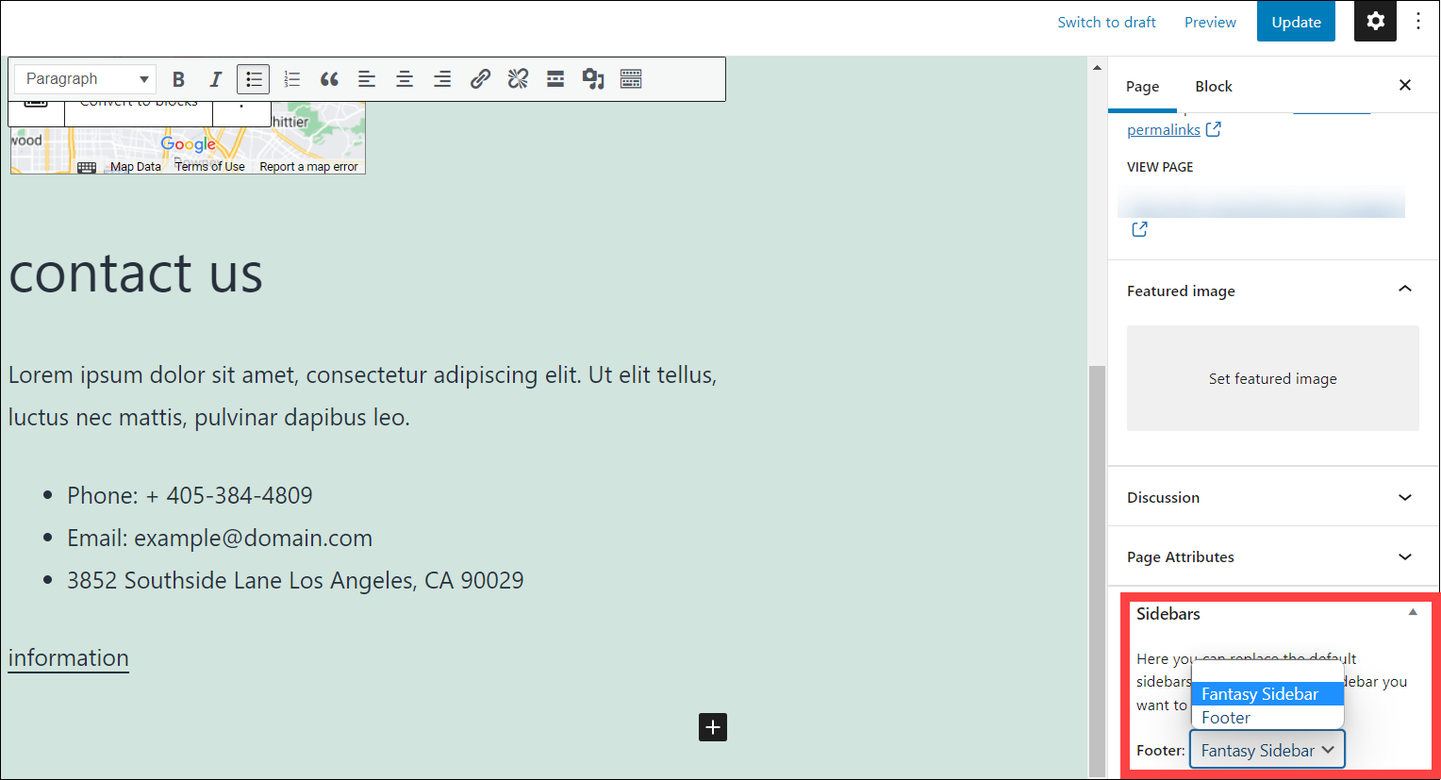This screenshot has width=1441, height=780.
Task: Apply numbered list formatting
Action: (291, 79)
